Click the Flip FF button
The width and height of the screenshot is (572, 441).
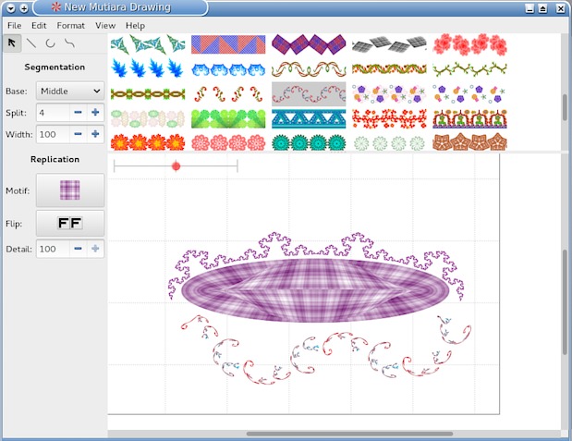tap(70, 223)
